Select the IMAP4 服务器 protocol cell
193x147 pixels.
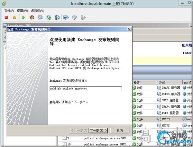pyautogui.click(x=169, y=107)
